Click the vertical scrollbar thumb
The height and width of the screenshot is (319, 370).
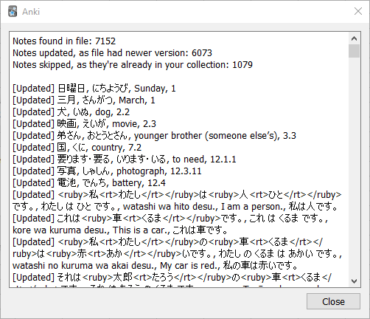(354, 51)
